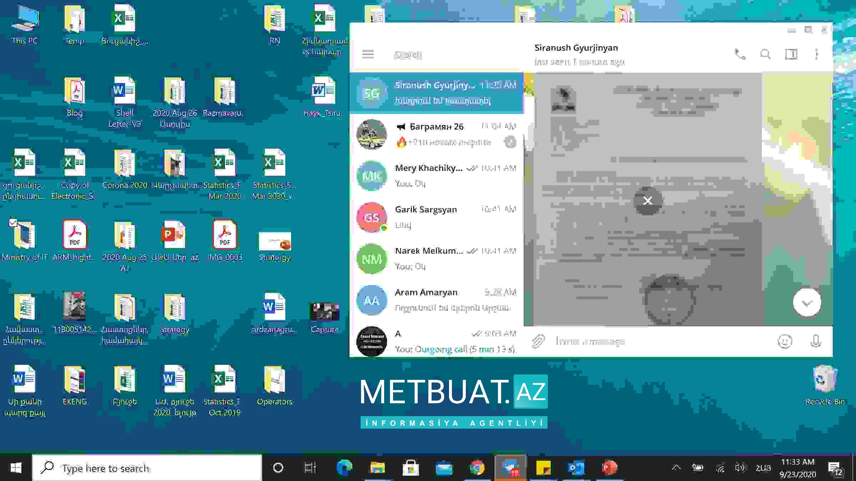Select IMG_0003 PDF file
This screenshot has width=856, height=481.
(225, 241)
